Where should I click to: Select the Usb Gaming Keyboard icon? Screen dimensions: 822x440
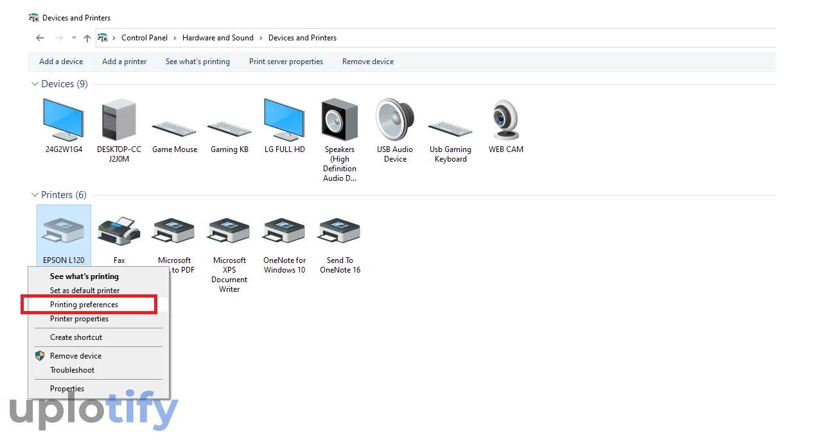click(x=450, y=128)
